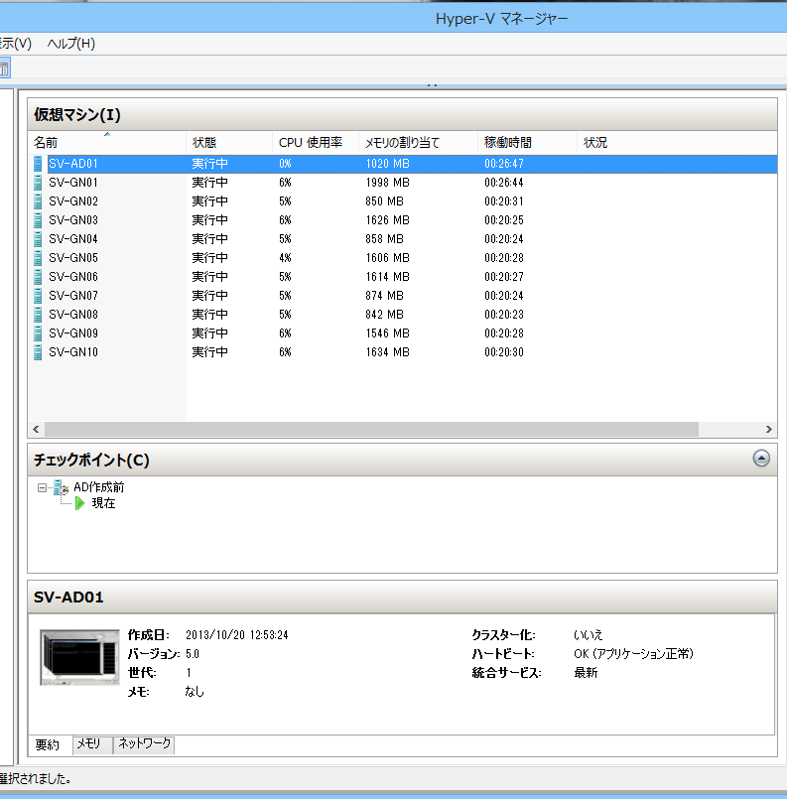The width and height of the screenshot is (787, 799).
Task: Click the SV-GN07 virtual machine icon
Action: (x=38, y=296)
